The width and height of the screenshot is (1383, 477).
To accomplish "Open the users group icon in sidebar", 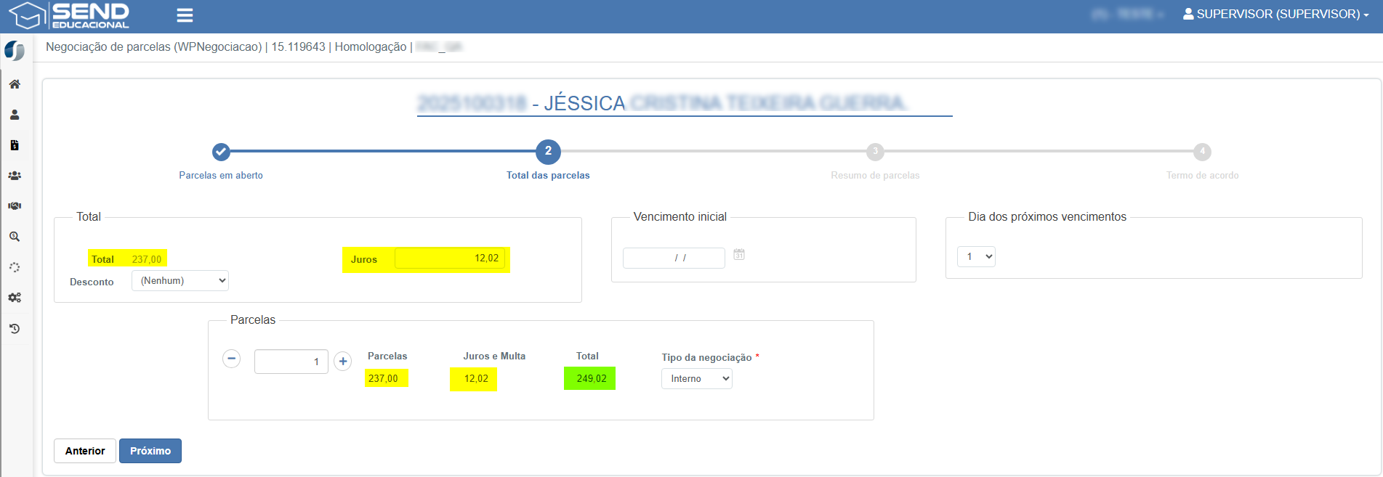I will point(15,176).
